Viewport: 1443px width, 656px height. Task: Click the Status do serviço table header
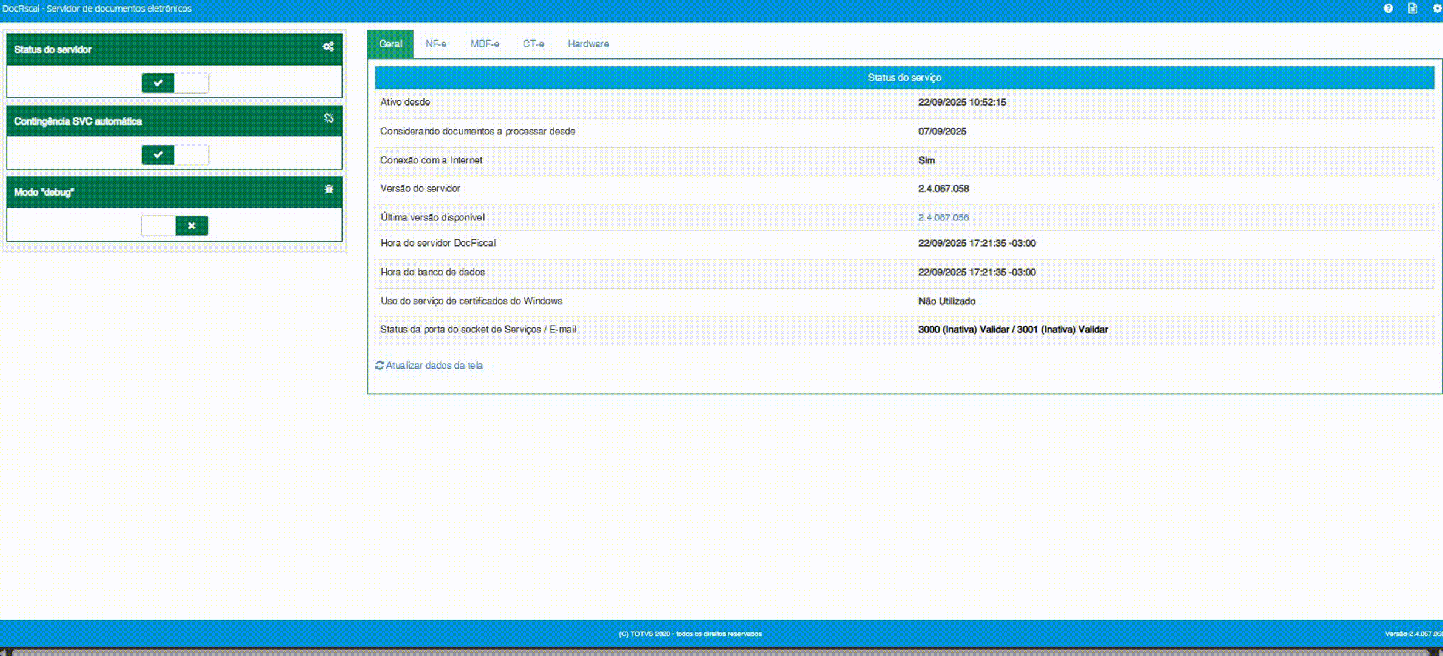[904, 78]
